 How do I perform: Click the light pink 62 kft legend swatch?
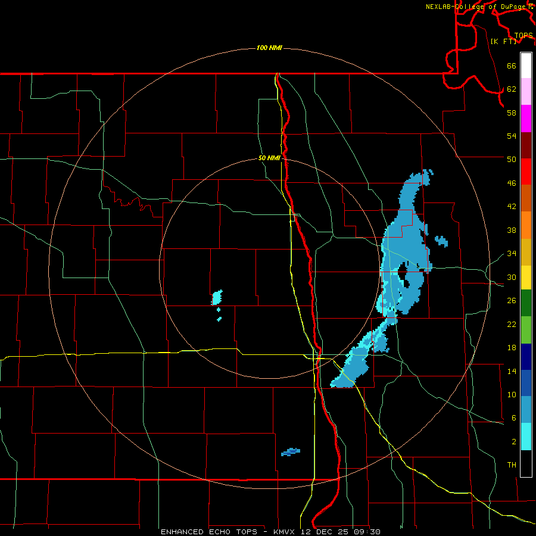pyautogui.click(x=526, y=92)
